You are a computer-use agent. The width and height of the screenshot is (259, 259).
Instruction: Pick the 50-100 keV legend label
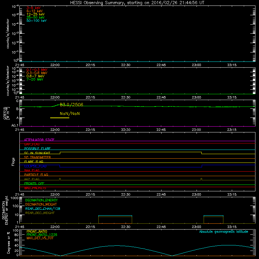click(x=37, y=21)
